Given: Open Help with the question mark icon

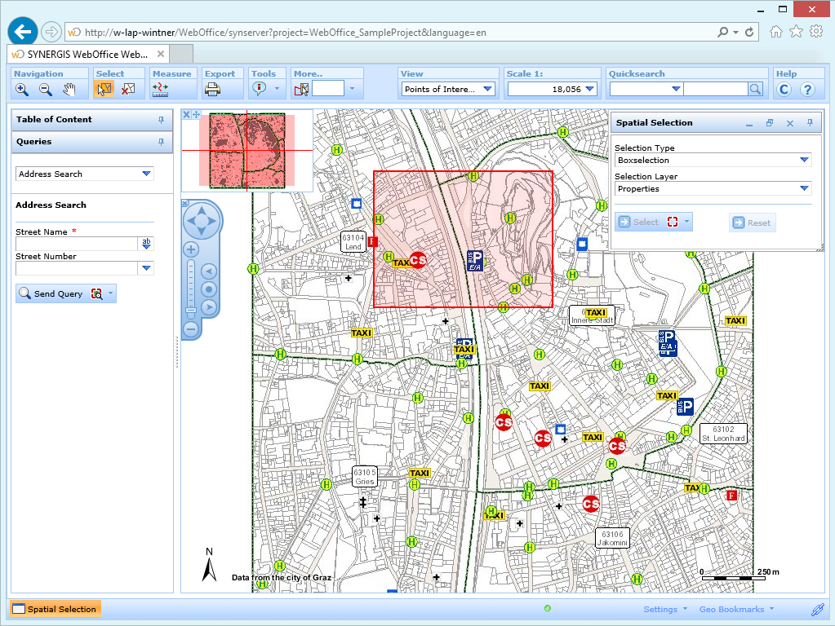Looking at the screenshot, I should (807, 90).
